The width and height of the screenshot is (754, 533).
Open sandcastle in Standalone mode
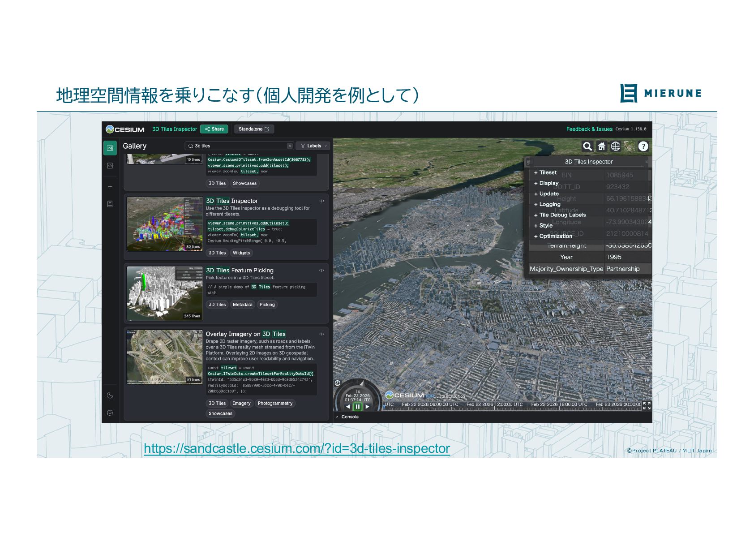point(254,129)
